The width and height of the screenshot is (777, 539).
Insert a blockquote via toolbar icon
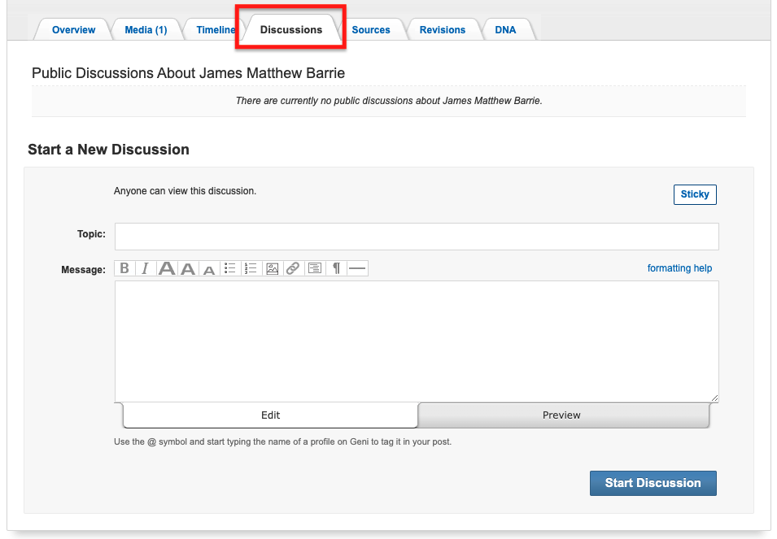point(315,268)
